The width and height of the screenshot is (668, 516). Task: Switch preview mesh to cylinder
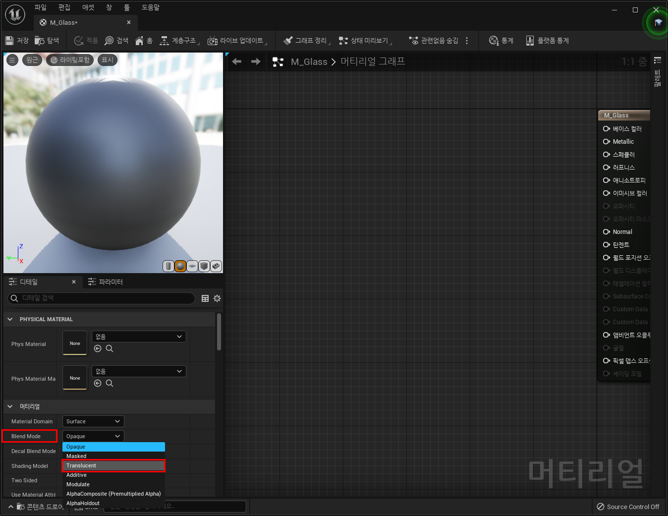168,266
